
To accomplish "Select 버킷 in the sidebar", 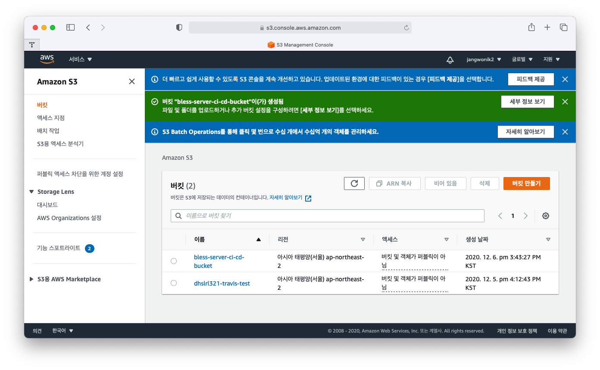I will [x=42, y=105].
